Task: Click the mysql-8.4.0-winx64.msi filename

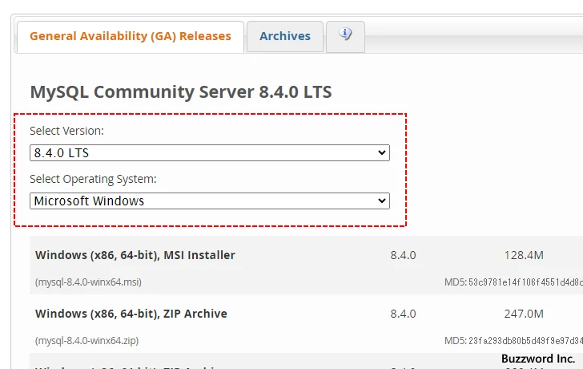Action: click(88, 282)
